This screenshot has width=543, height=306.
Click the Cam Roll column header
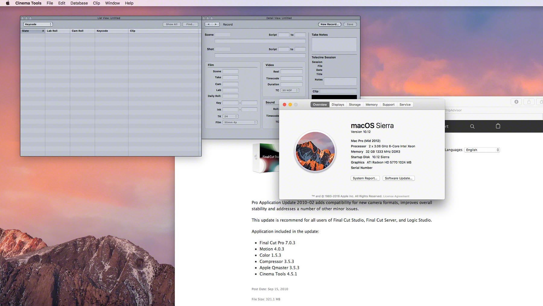pyautogui.click(x=82, y=31)
